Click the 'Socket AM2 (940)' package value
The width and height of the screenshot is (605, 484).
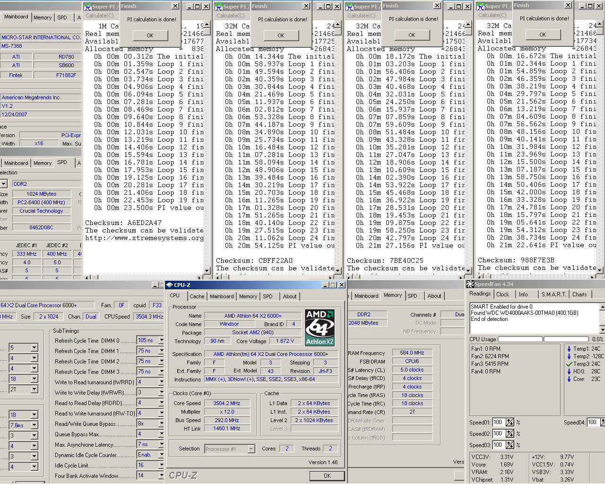click(x=252, y=333)
